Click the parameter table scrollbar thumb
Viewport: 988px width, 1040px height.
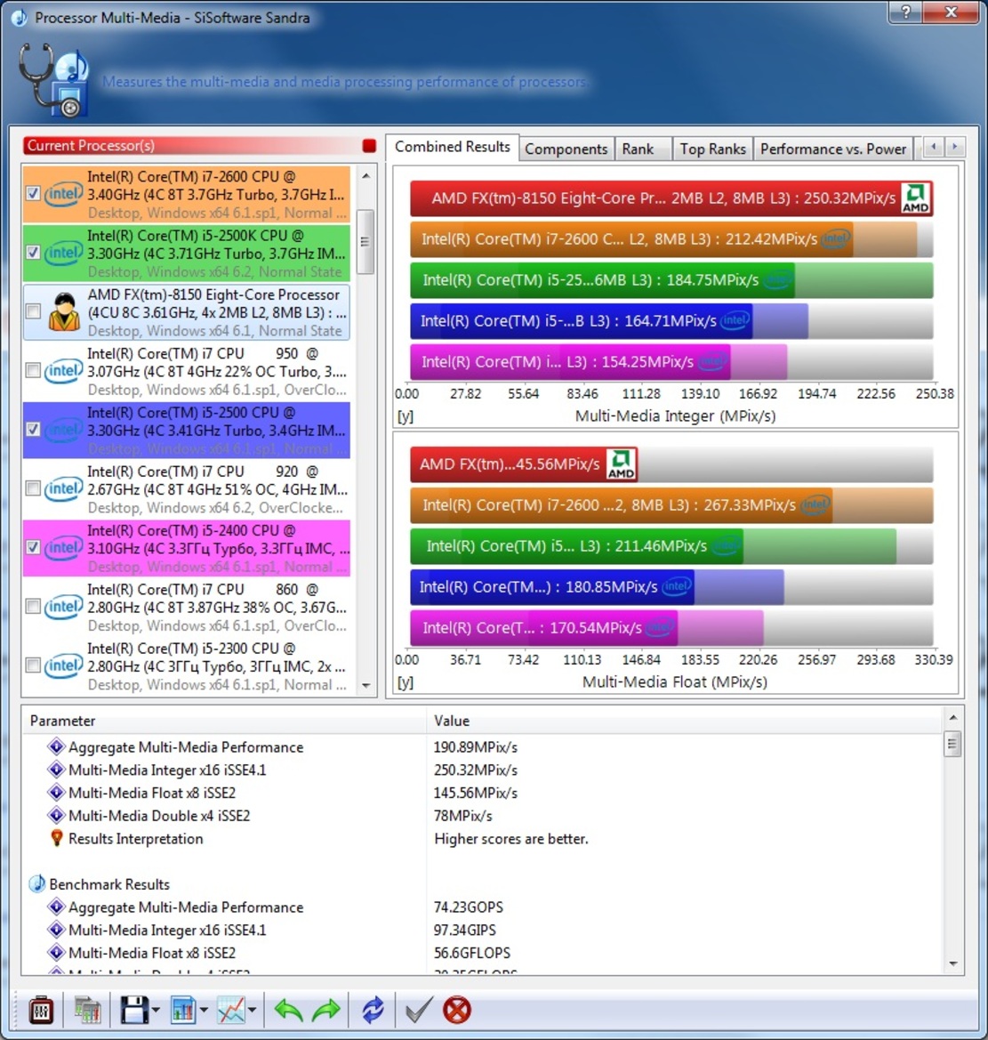(952, 744)
